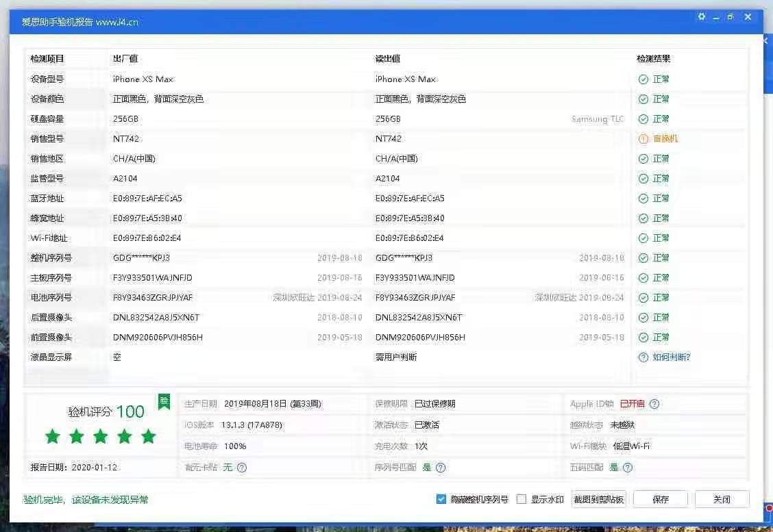Image resolution: width=773 pixels, height=532 pixels.
Task: Click the help icon beside 五码匹配
Action: pos(628,468)
